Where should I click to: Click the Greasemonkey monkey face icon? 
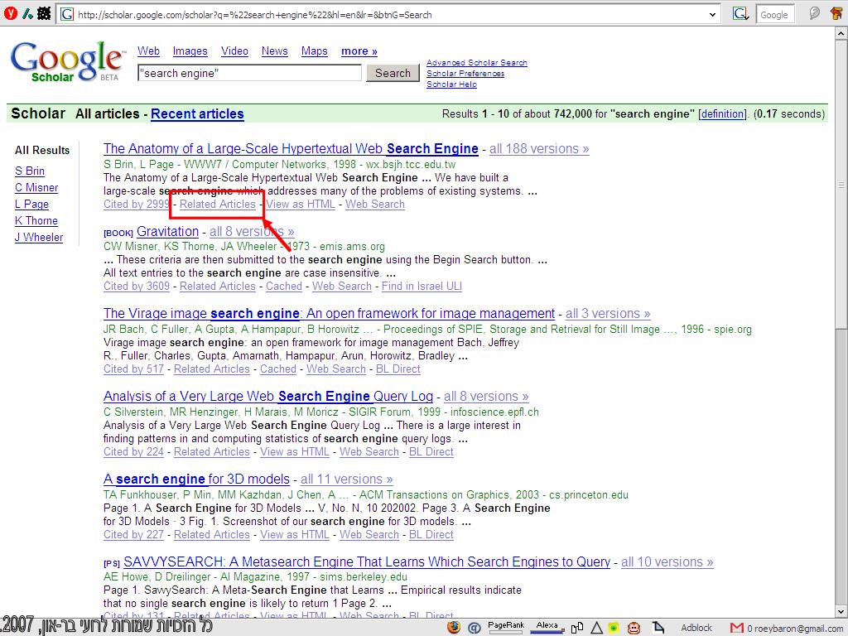click(634, 628)
